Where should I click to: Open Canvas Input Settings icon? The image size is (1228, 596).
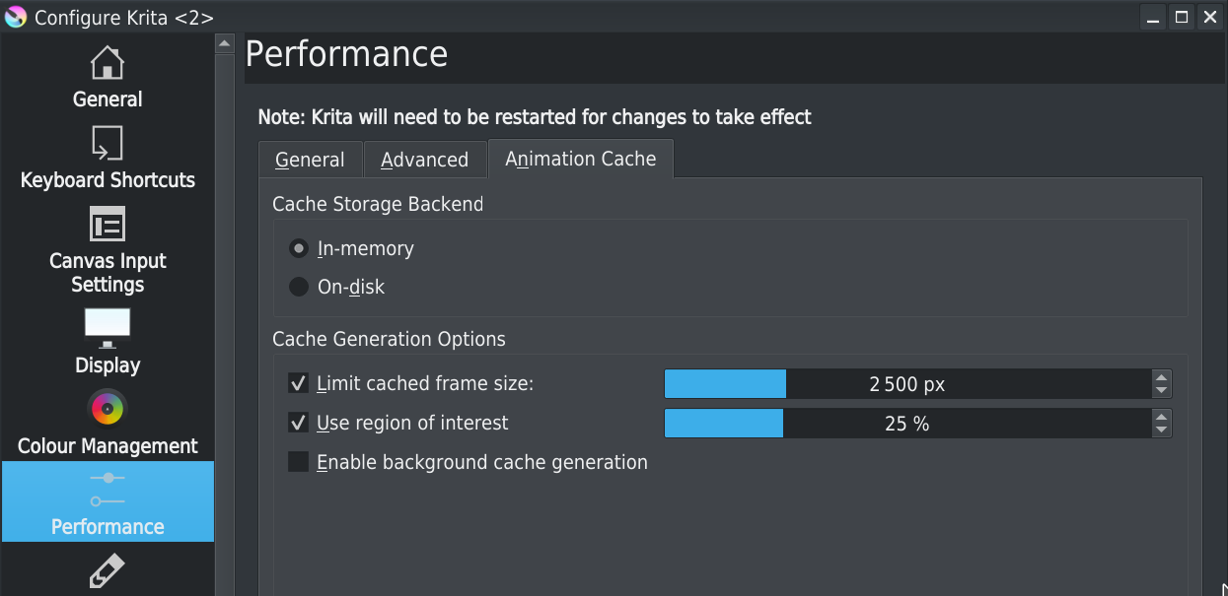(107, 224)
